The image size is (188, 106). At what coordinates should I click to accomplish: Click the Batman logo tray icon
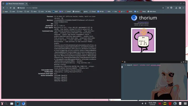pos(165,104)
